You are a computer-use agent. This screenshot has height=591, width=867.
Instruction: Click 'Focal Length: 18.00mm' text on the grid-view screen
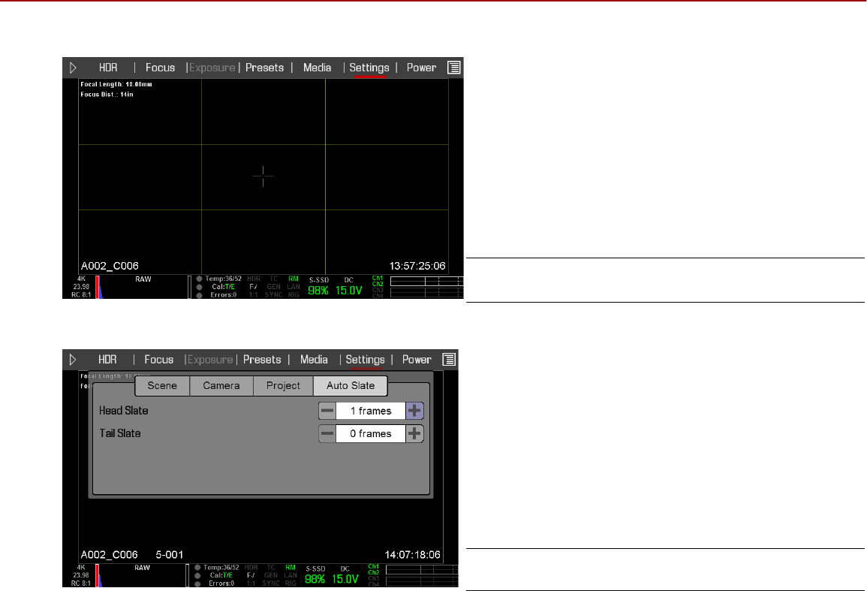116,84
